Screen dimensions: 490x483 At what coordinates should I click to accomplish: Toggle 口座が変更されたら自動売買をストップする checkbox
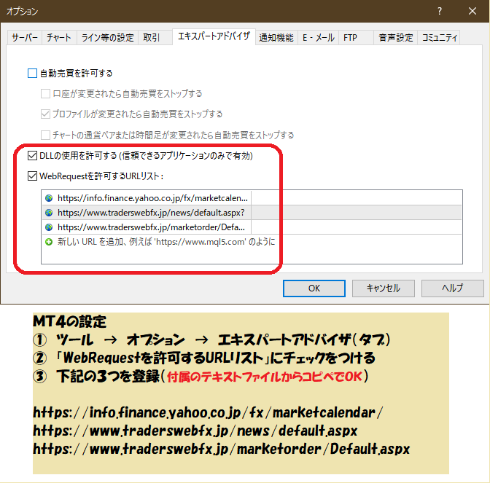pyautogui.click(x=46, y=93)
